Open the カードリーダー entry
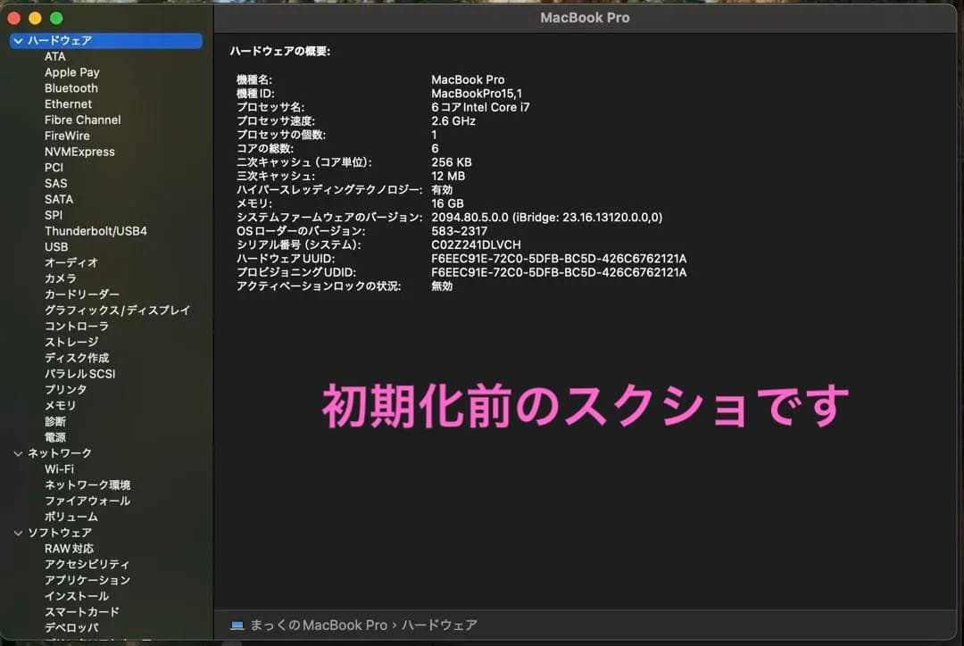The width and height of the screenshot is (964, 646). click(82, 294)
